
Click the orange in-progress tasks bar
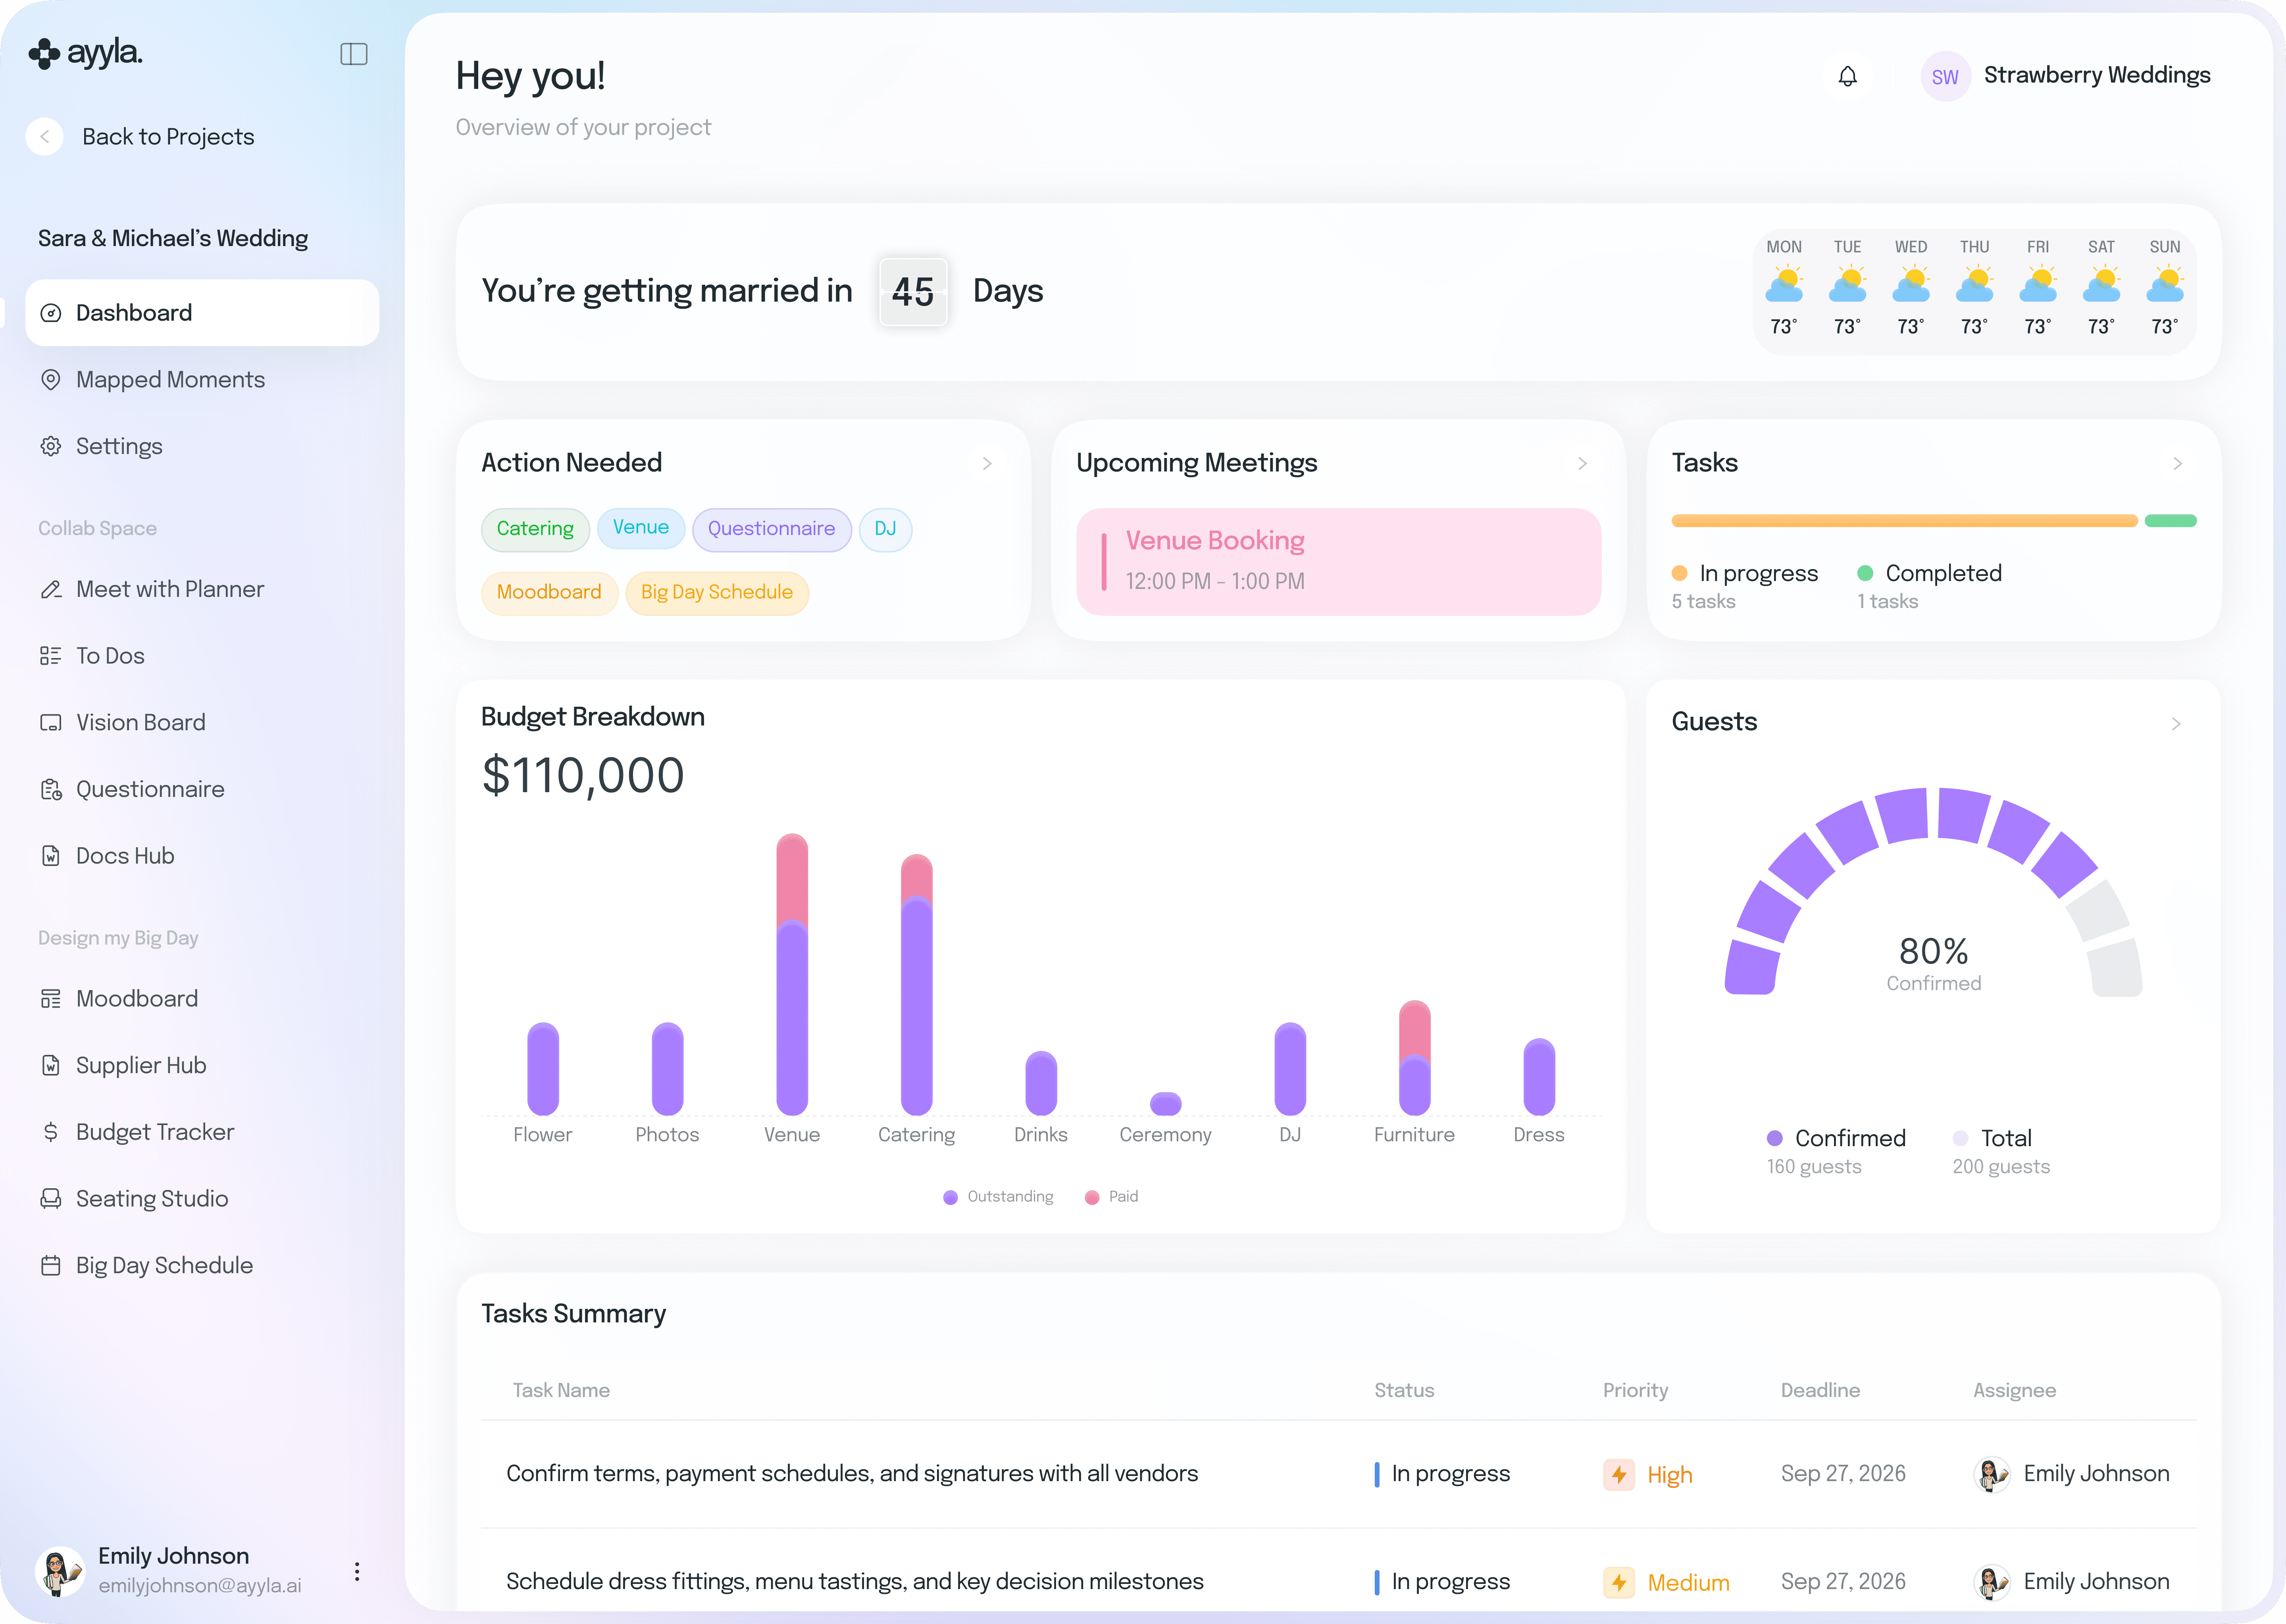pyautogui.click(x=1903, y=521)
